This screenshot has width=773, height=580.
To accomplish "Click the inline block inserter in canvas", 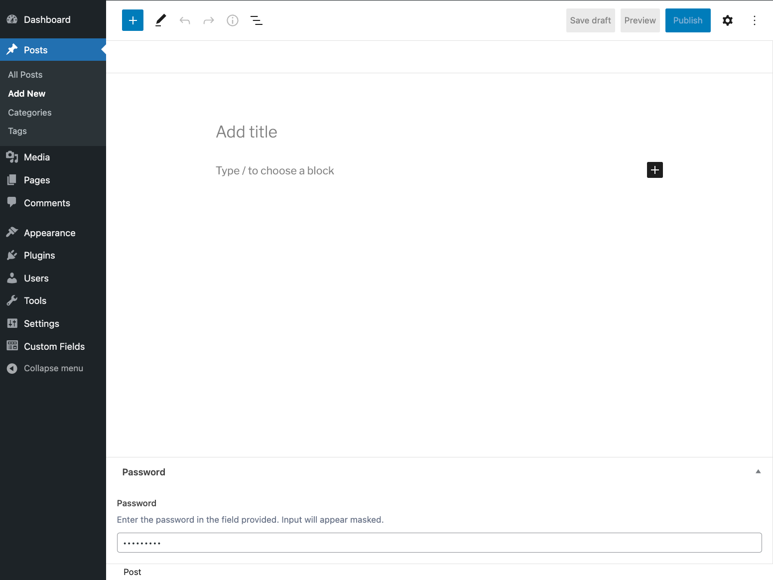I will (x=654, y=170).
